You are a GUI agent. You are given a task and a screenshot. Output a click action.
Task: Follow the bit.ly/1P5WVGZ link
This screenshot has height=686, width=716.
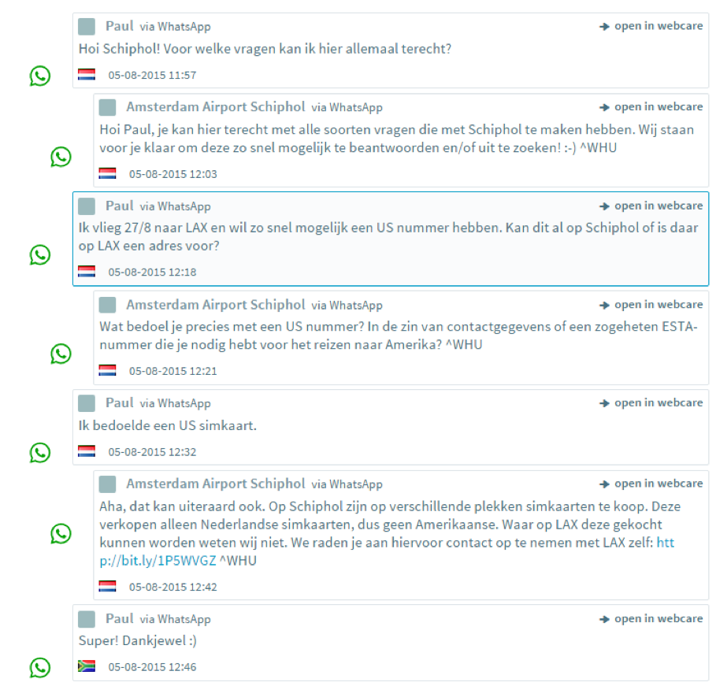click(158, 561)
